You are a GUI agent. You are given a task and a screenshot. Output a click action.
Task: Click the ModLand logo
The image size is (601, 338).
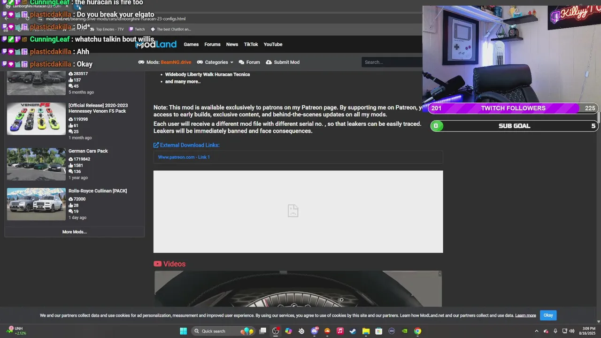(156, 44)
